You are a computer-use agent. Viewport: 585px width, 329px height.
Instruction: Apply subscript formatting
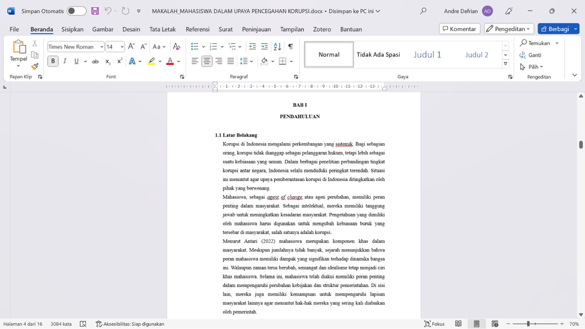click(107, 61)
